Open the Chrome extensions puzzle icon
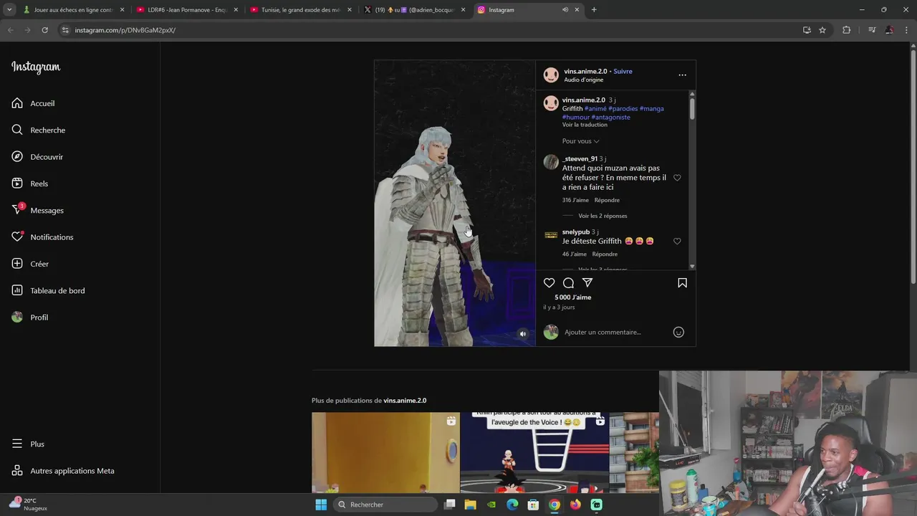The height and width of the screenshot is (516, 917). tap(847, 30)
